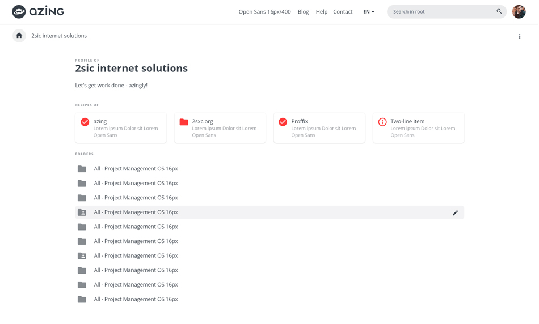Open the last Project Management folder in list

point(136,299)
